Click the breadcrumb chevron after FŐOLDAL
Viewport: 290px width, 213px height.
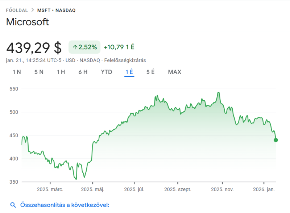[x=32, y=10]
